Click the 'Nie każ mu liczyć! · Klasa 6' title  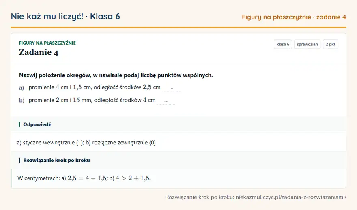click(65, 17)
